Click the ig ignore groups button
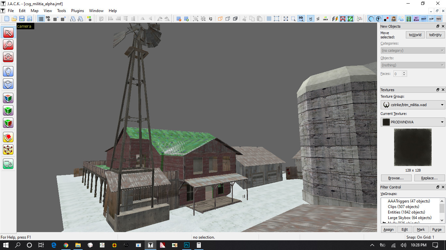The height and width of the screenshot is (250, 446). tap(211, 19)
